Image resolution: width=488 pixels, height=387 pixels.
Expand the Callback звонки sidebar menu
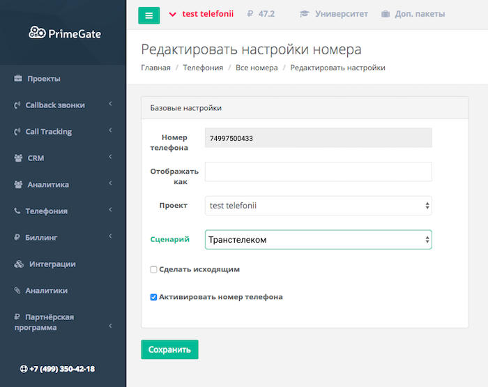63,105
